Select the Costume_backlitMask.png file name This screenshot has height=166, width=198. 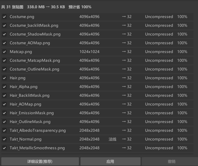click(34, 25)
